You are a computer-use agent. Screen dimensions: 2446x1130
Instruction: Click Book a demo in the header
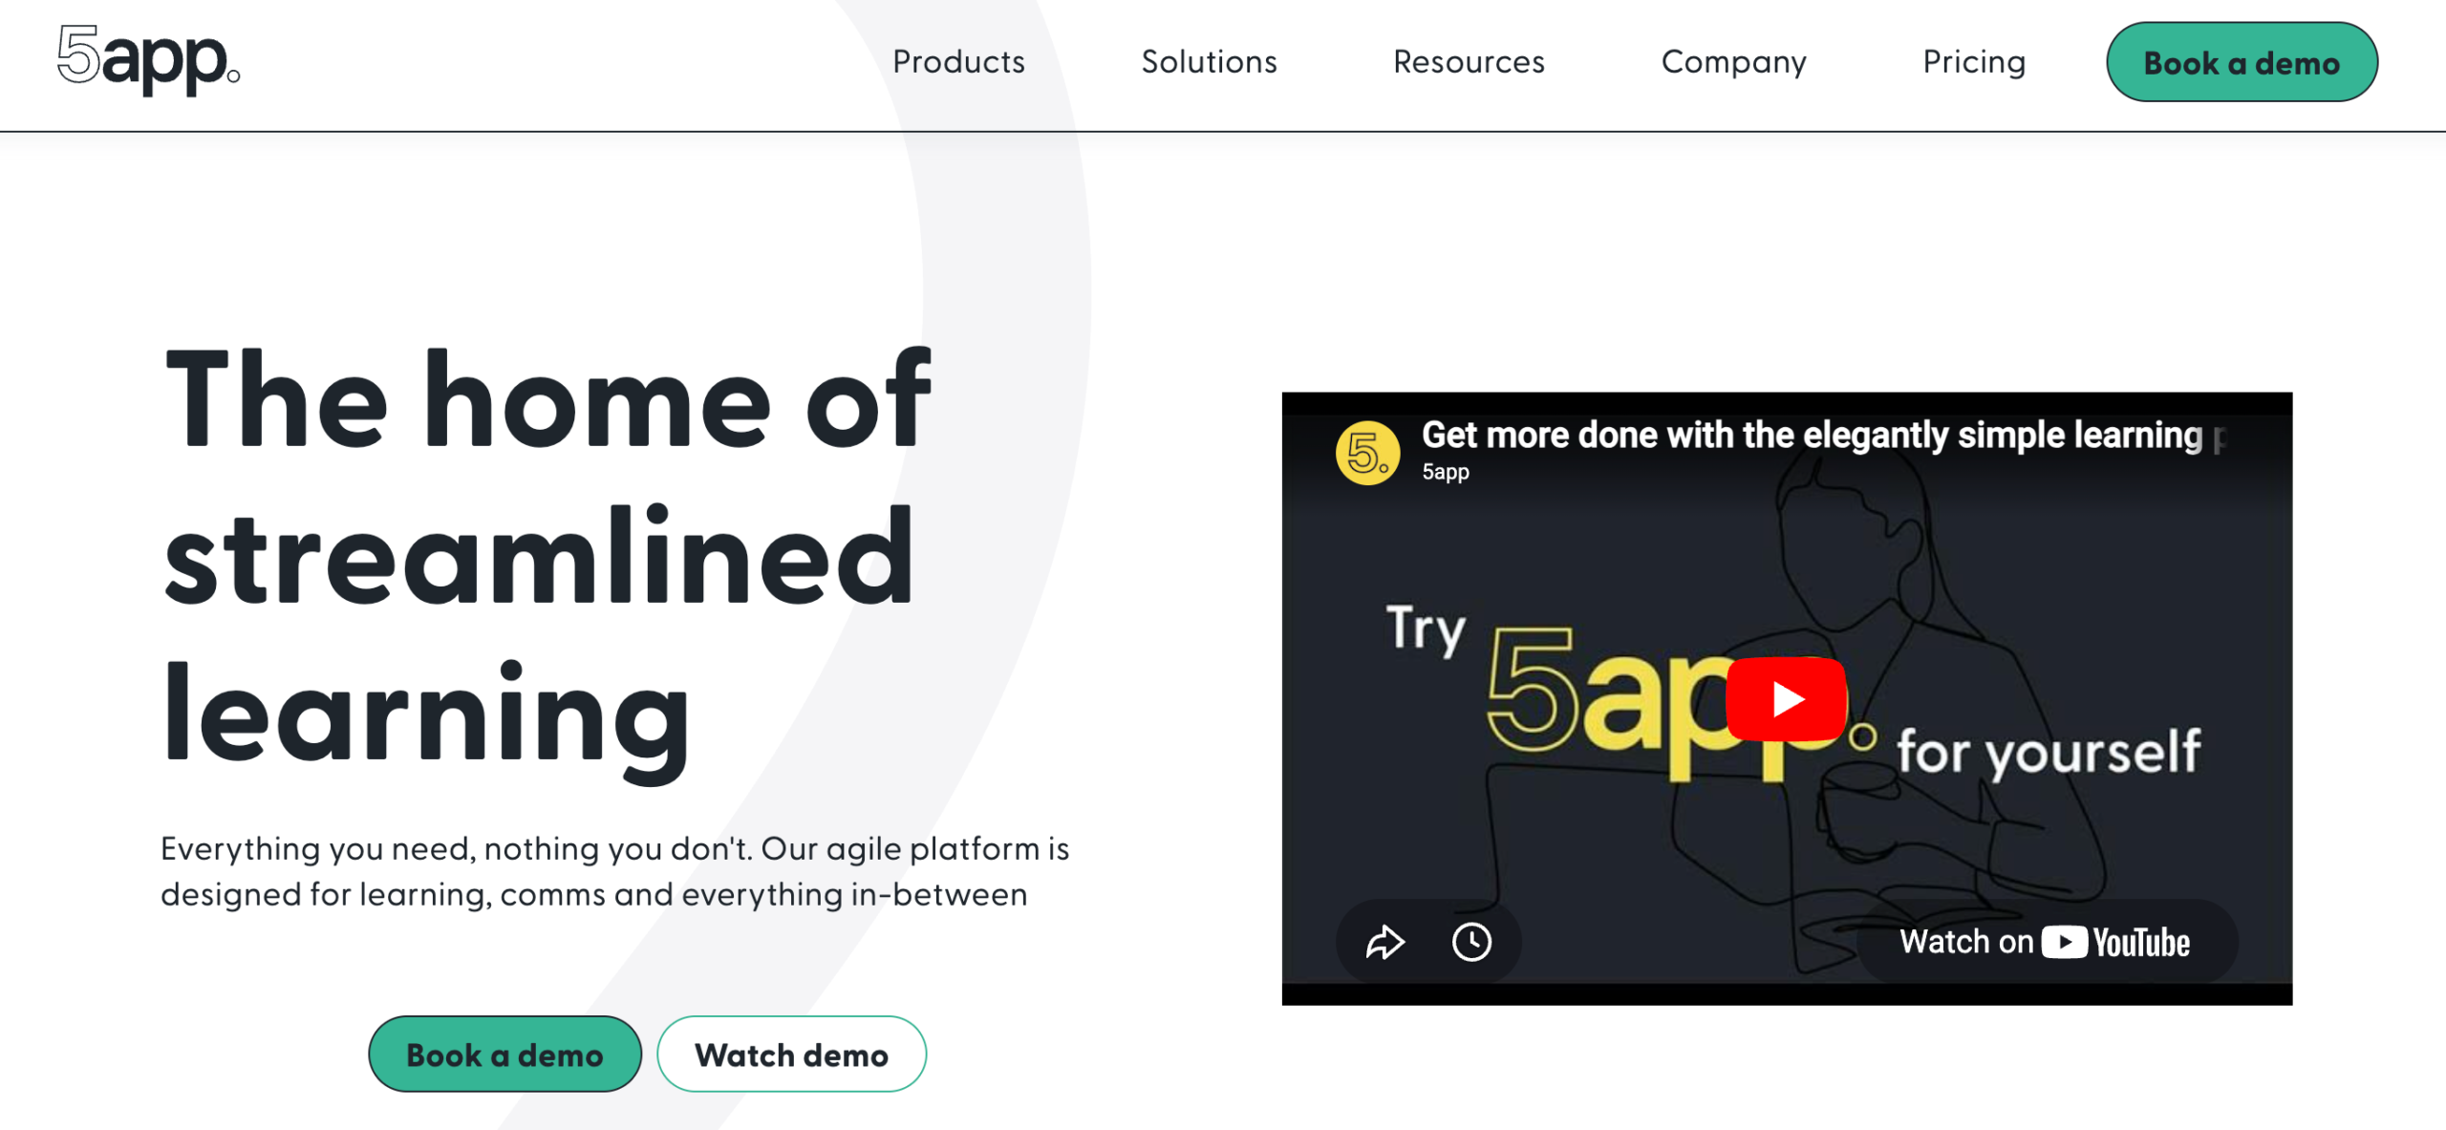point(2242,63)
